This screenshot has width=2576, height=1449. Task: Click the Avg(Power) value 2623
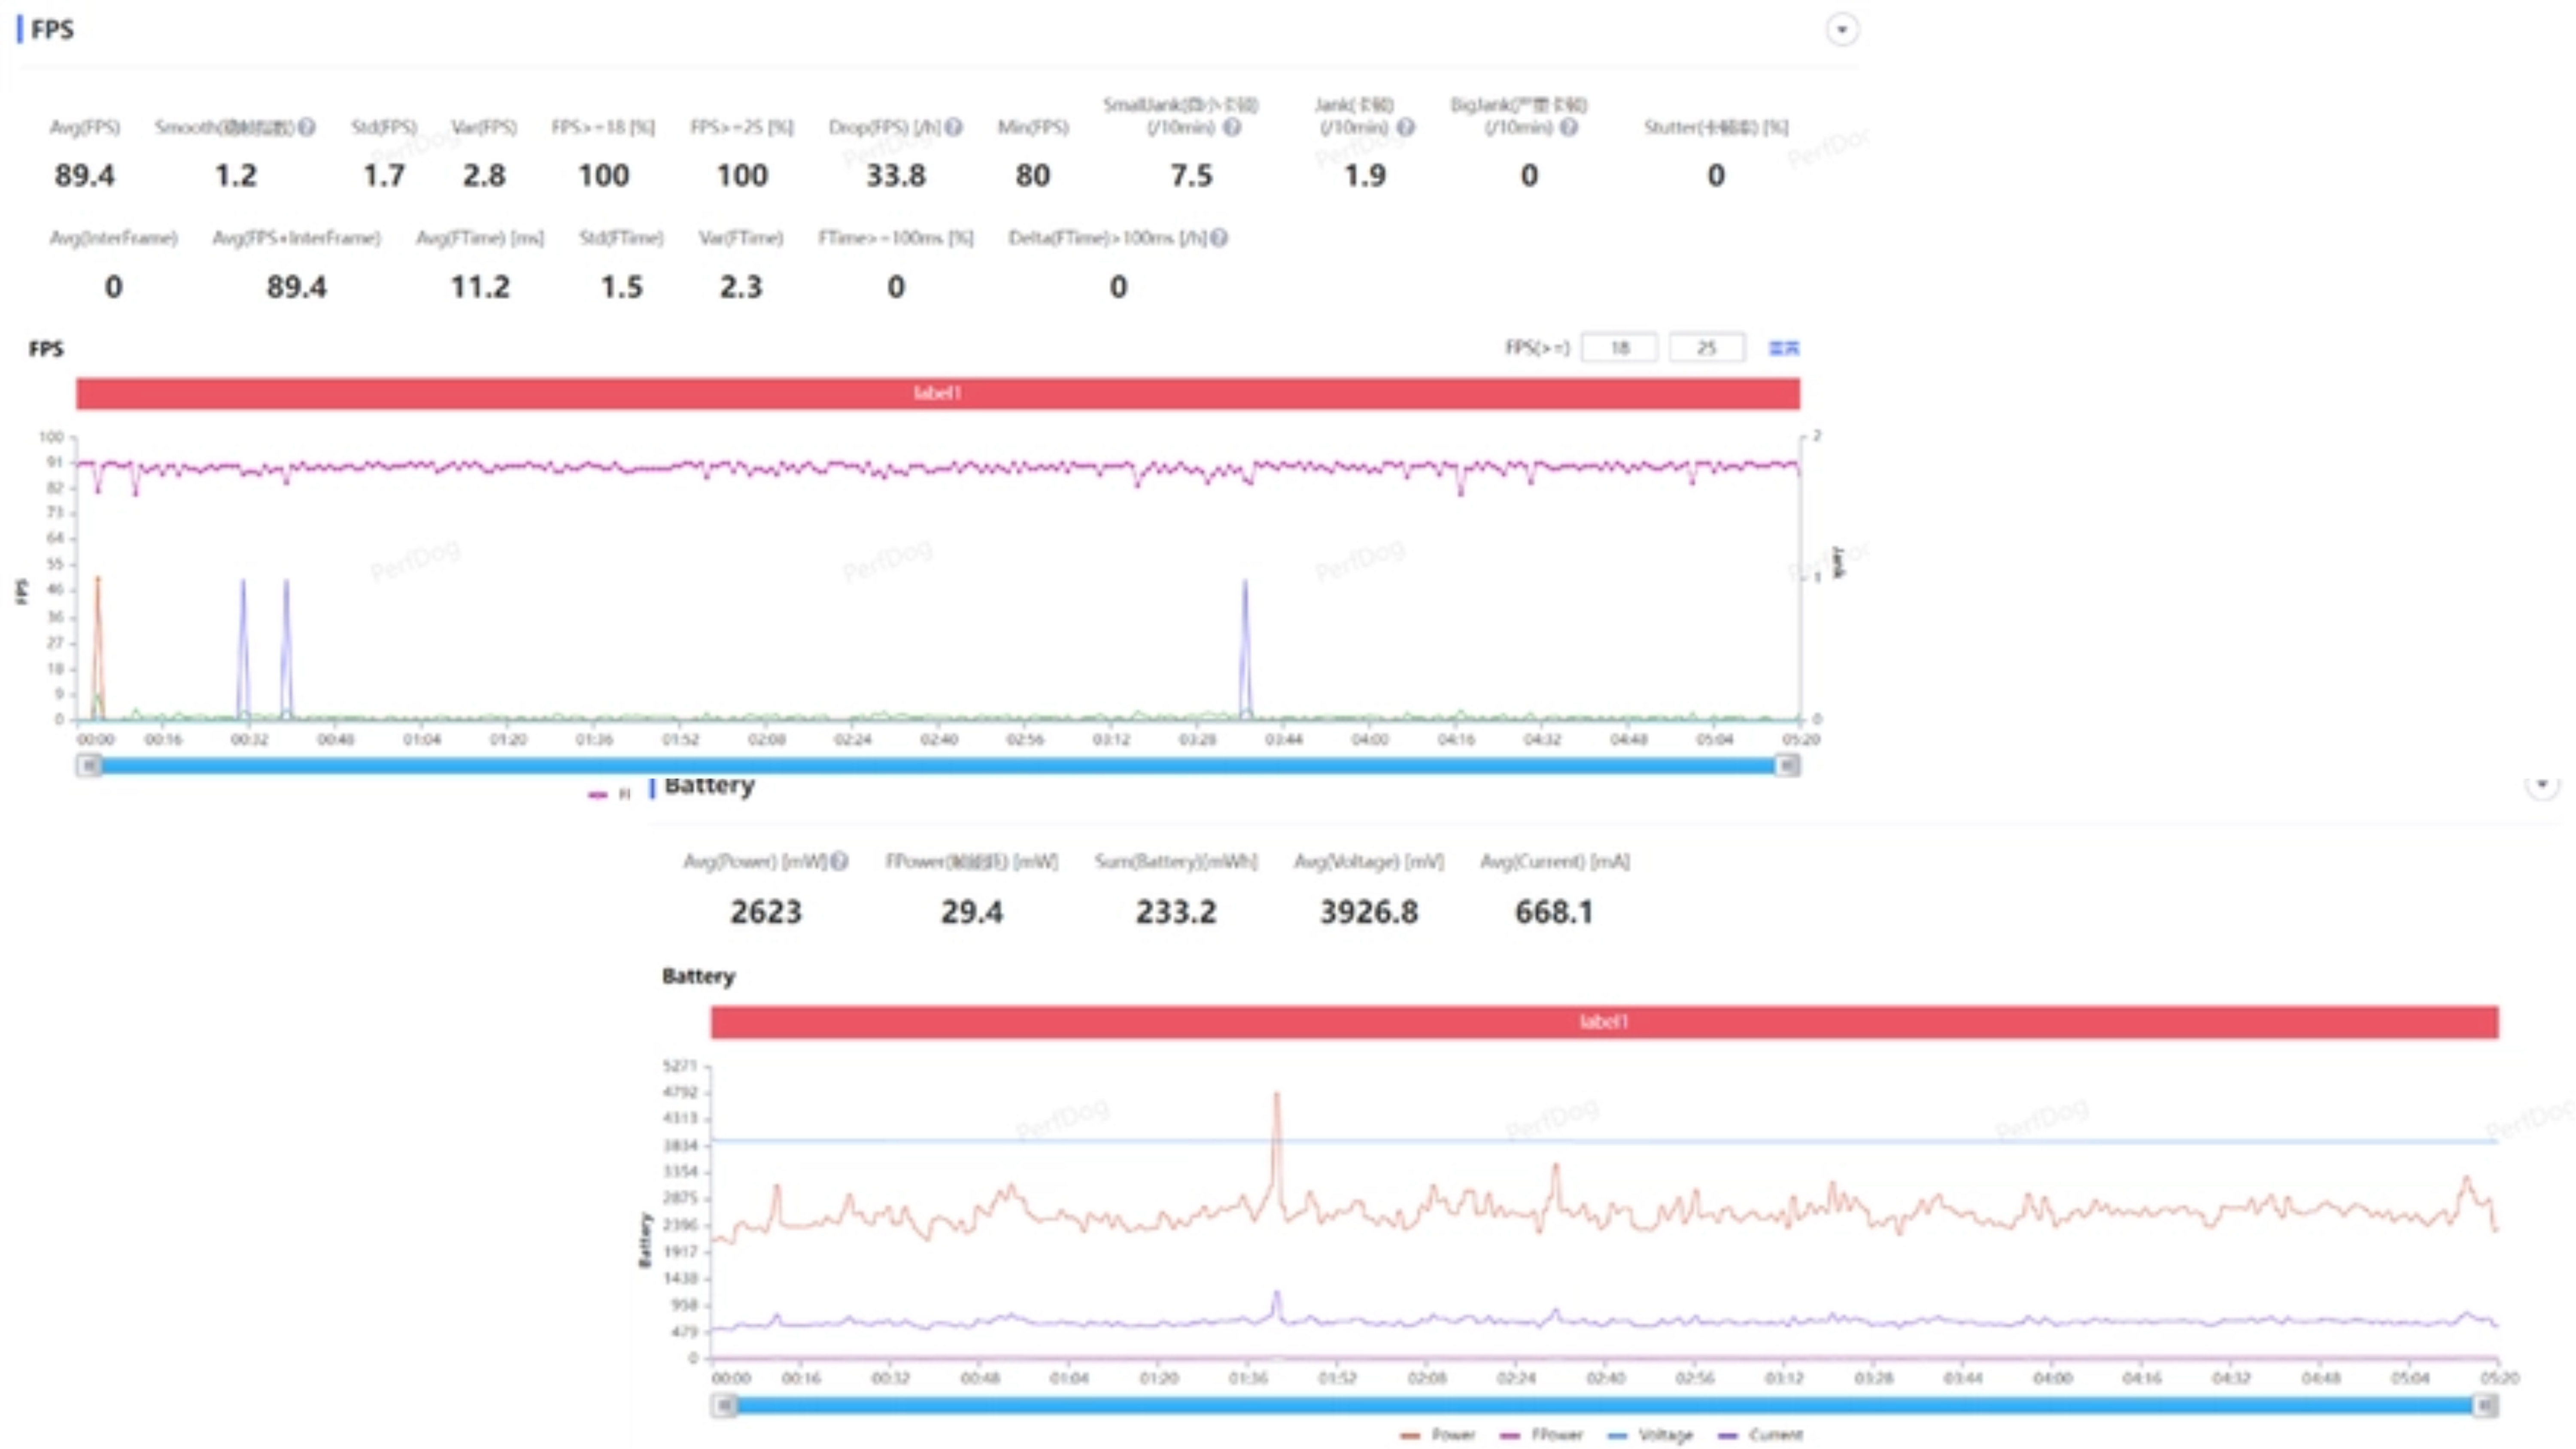pos(766,912)
